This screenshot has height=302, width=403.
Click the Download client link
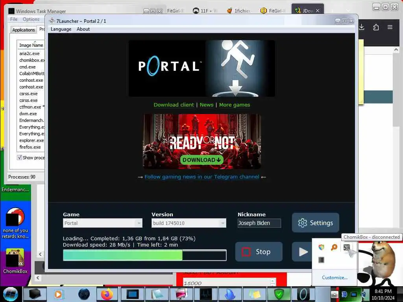(174, 105)
